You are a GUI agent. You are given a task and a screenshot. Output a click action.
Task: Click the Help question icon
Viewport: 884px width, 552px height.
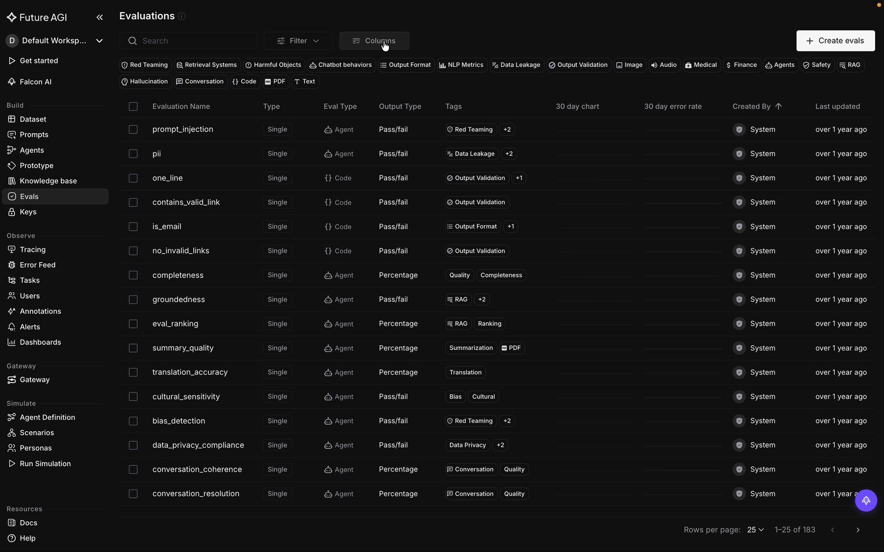[12, 538]
